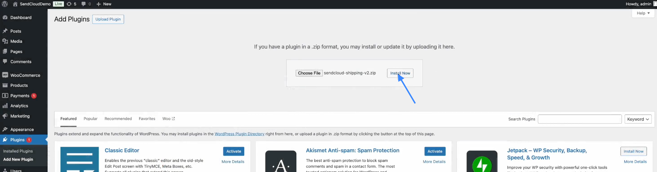This screenshot has height=172, width=657.
Task: Select the Add New Plugin submenu item
Action: coord(18,160)
